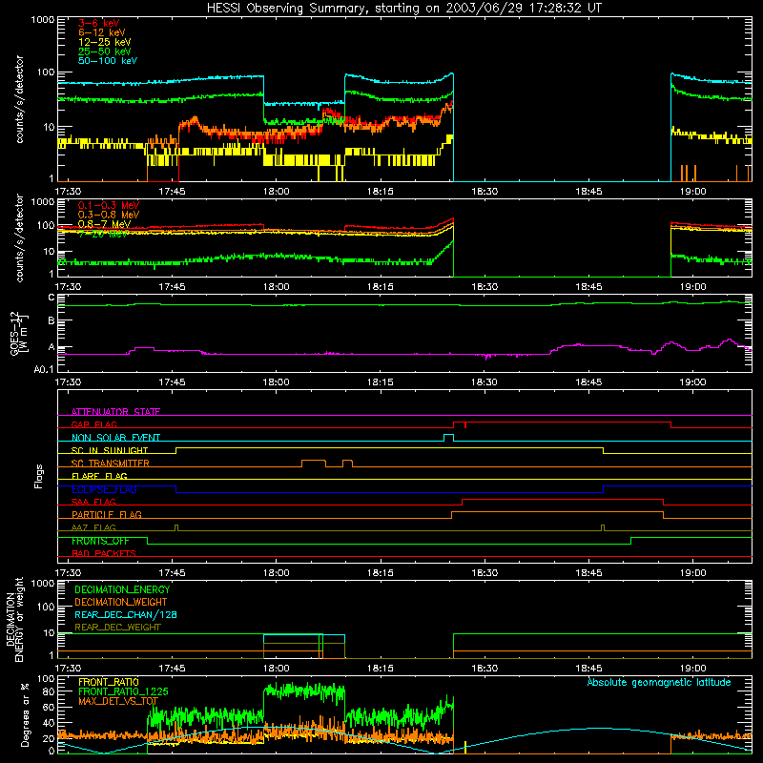Click the HESSI Observing Summary title

click(403, 9)
